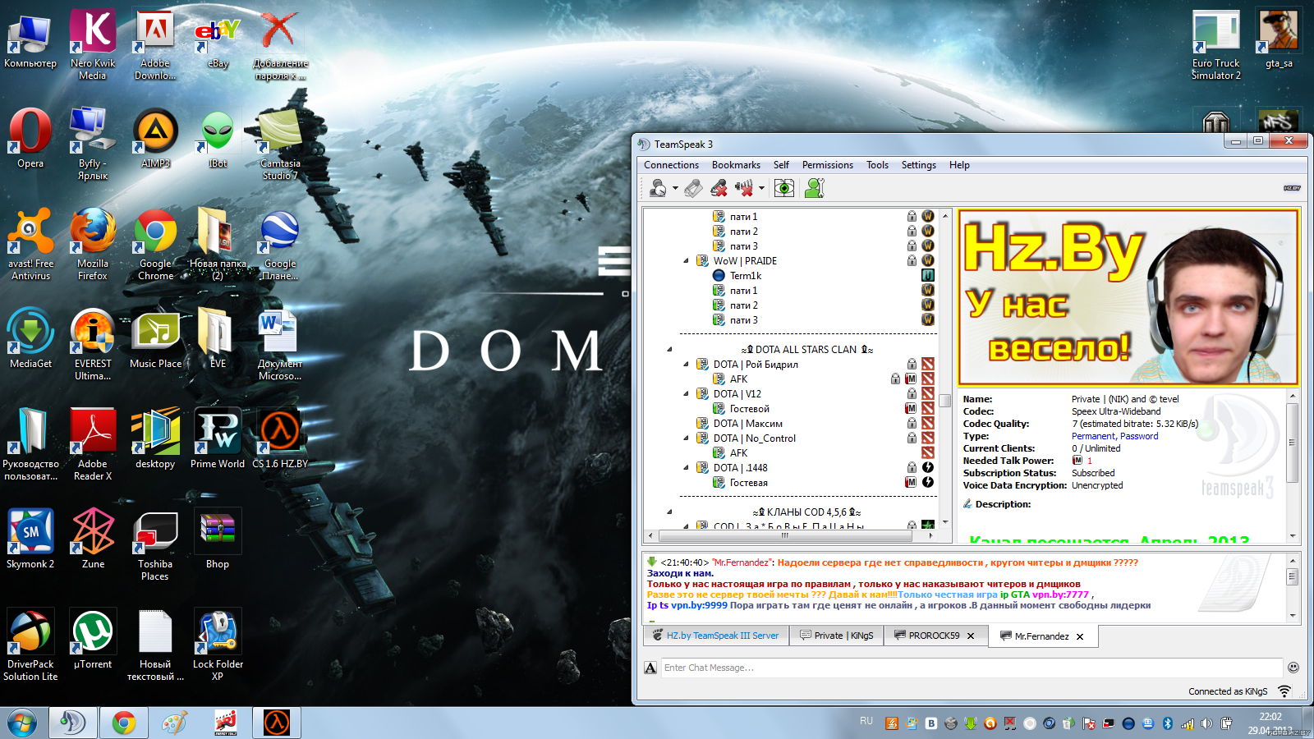This screenshot has width=1314, height=739.
Task: Click moderated M icon on Гостевой row
Action: [911, 409]
